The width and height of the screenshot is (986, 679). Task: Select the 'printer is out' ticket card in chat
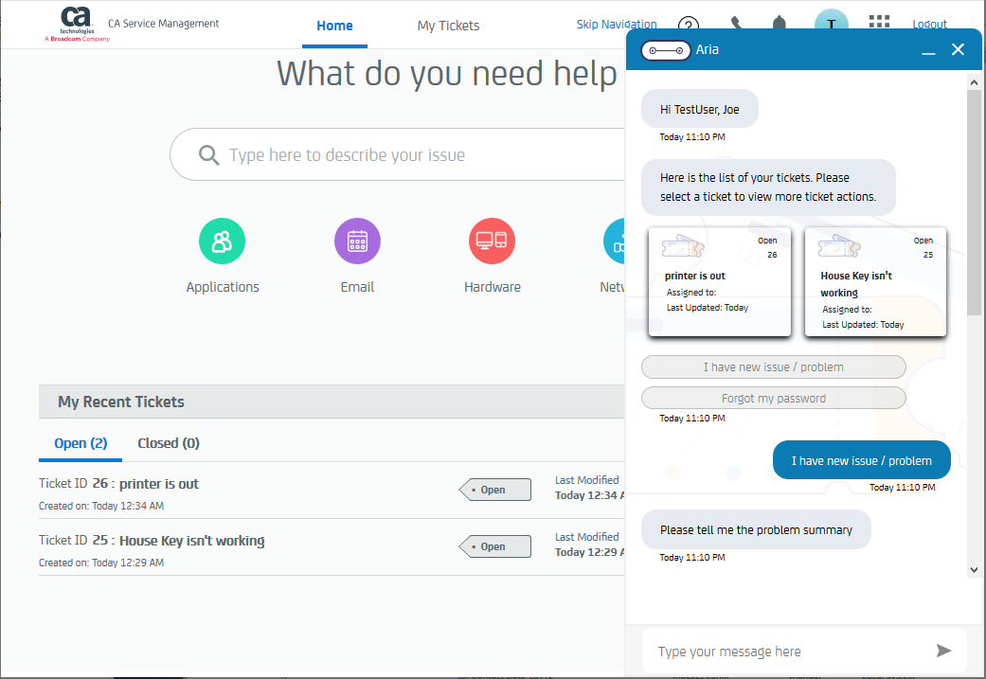point(720,281)
